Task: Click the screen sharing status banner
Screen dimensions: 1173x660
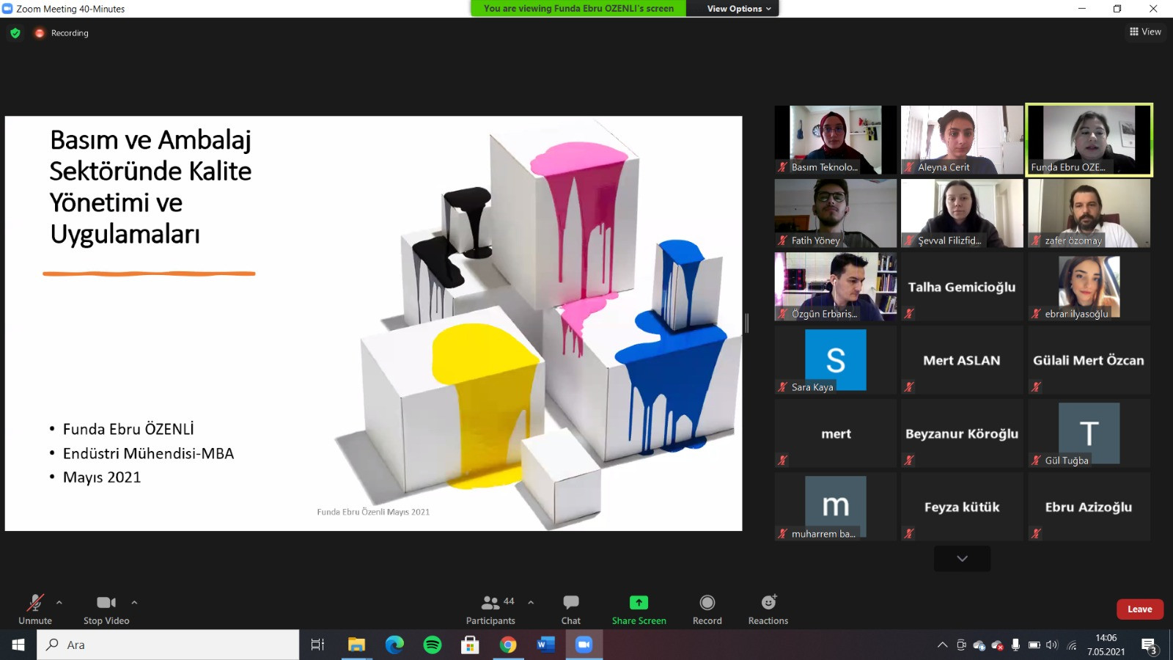Action: pyautogui.click(x=578, y=9)
